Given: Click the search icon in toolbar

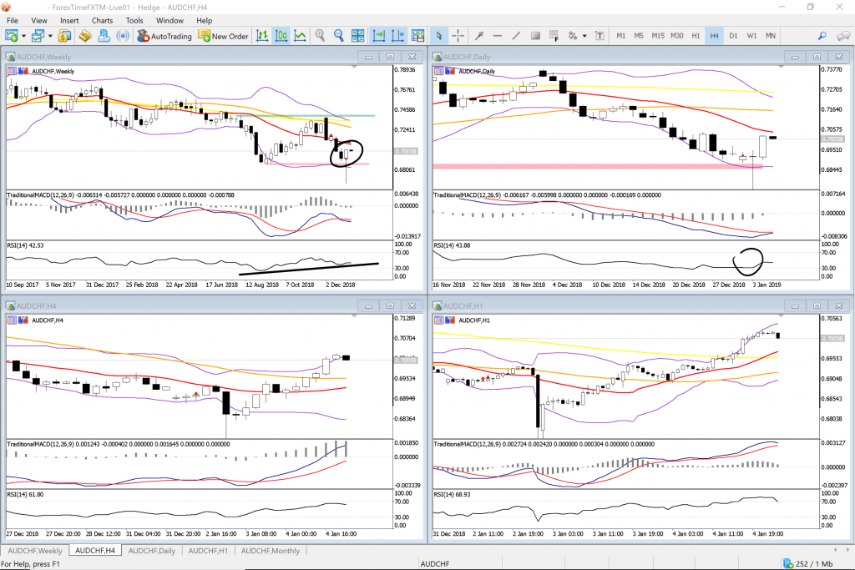Looking at the screenshot, I should [x=822, y=36].
